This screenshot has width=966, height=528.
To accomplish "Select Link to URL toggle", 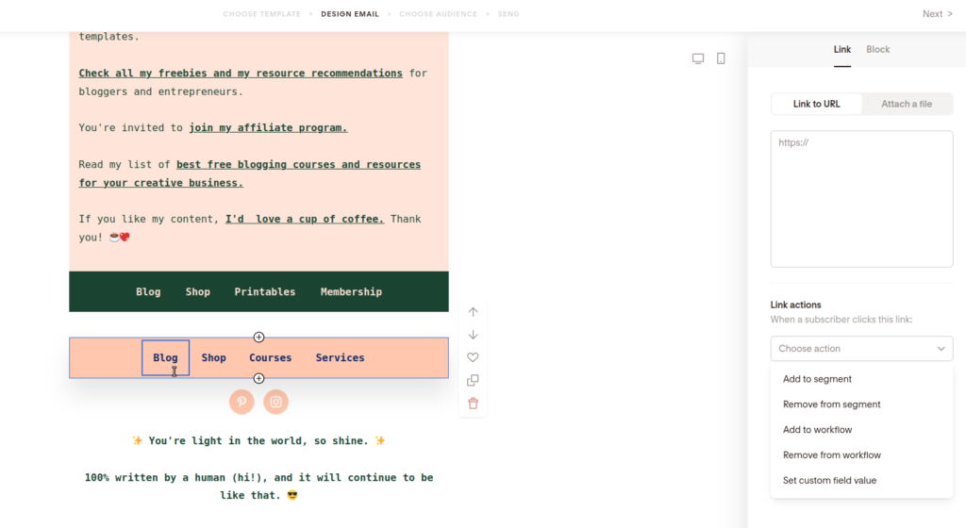I will click(x=816, y=104).
